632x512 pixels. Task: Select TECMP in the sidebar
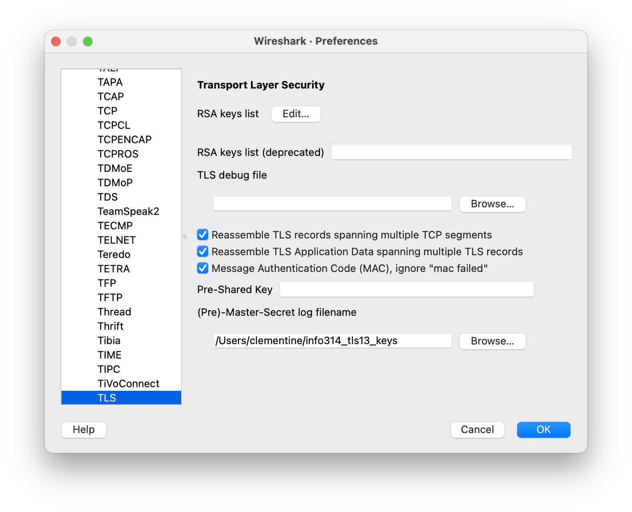121,226
